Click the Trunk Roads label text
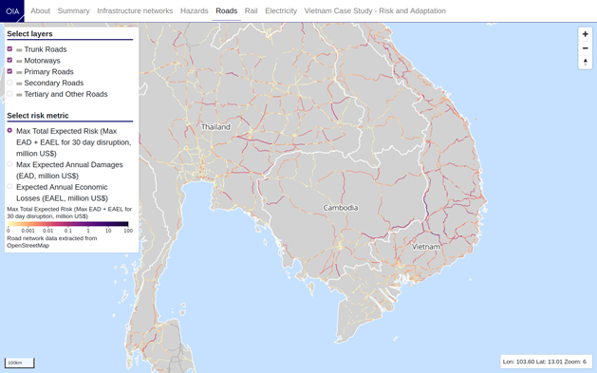The width and height of the screenshot is (597, 373). click(x=46, y=49)
